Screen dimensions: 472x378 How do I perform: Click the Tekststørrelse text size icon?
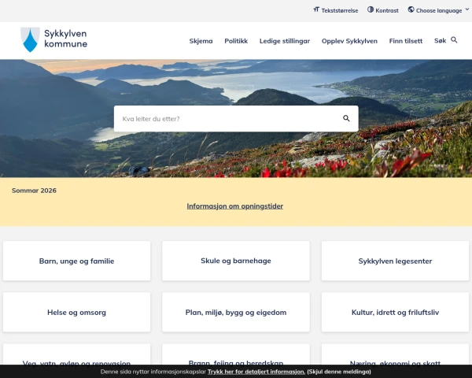tap(316, 9)
